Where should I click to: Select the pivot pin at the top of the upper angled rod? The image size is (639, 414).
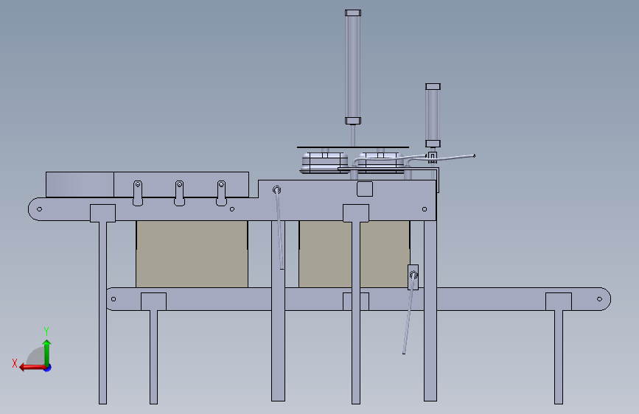pyautogui.click(x=276, y=190)
